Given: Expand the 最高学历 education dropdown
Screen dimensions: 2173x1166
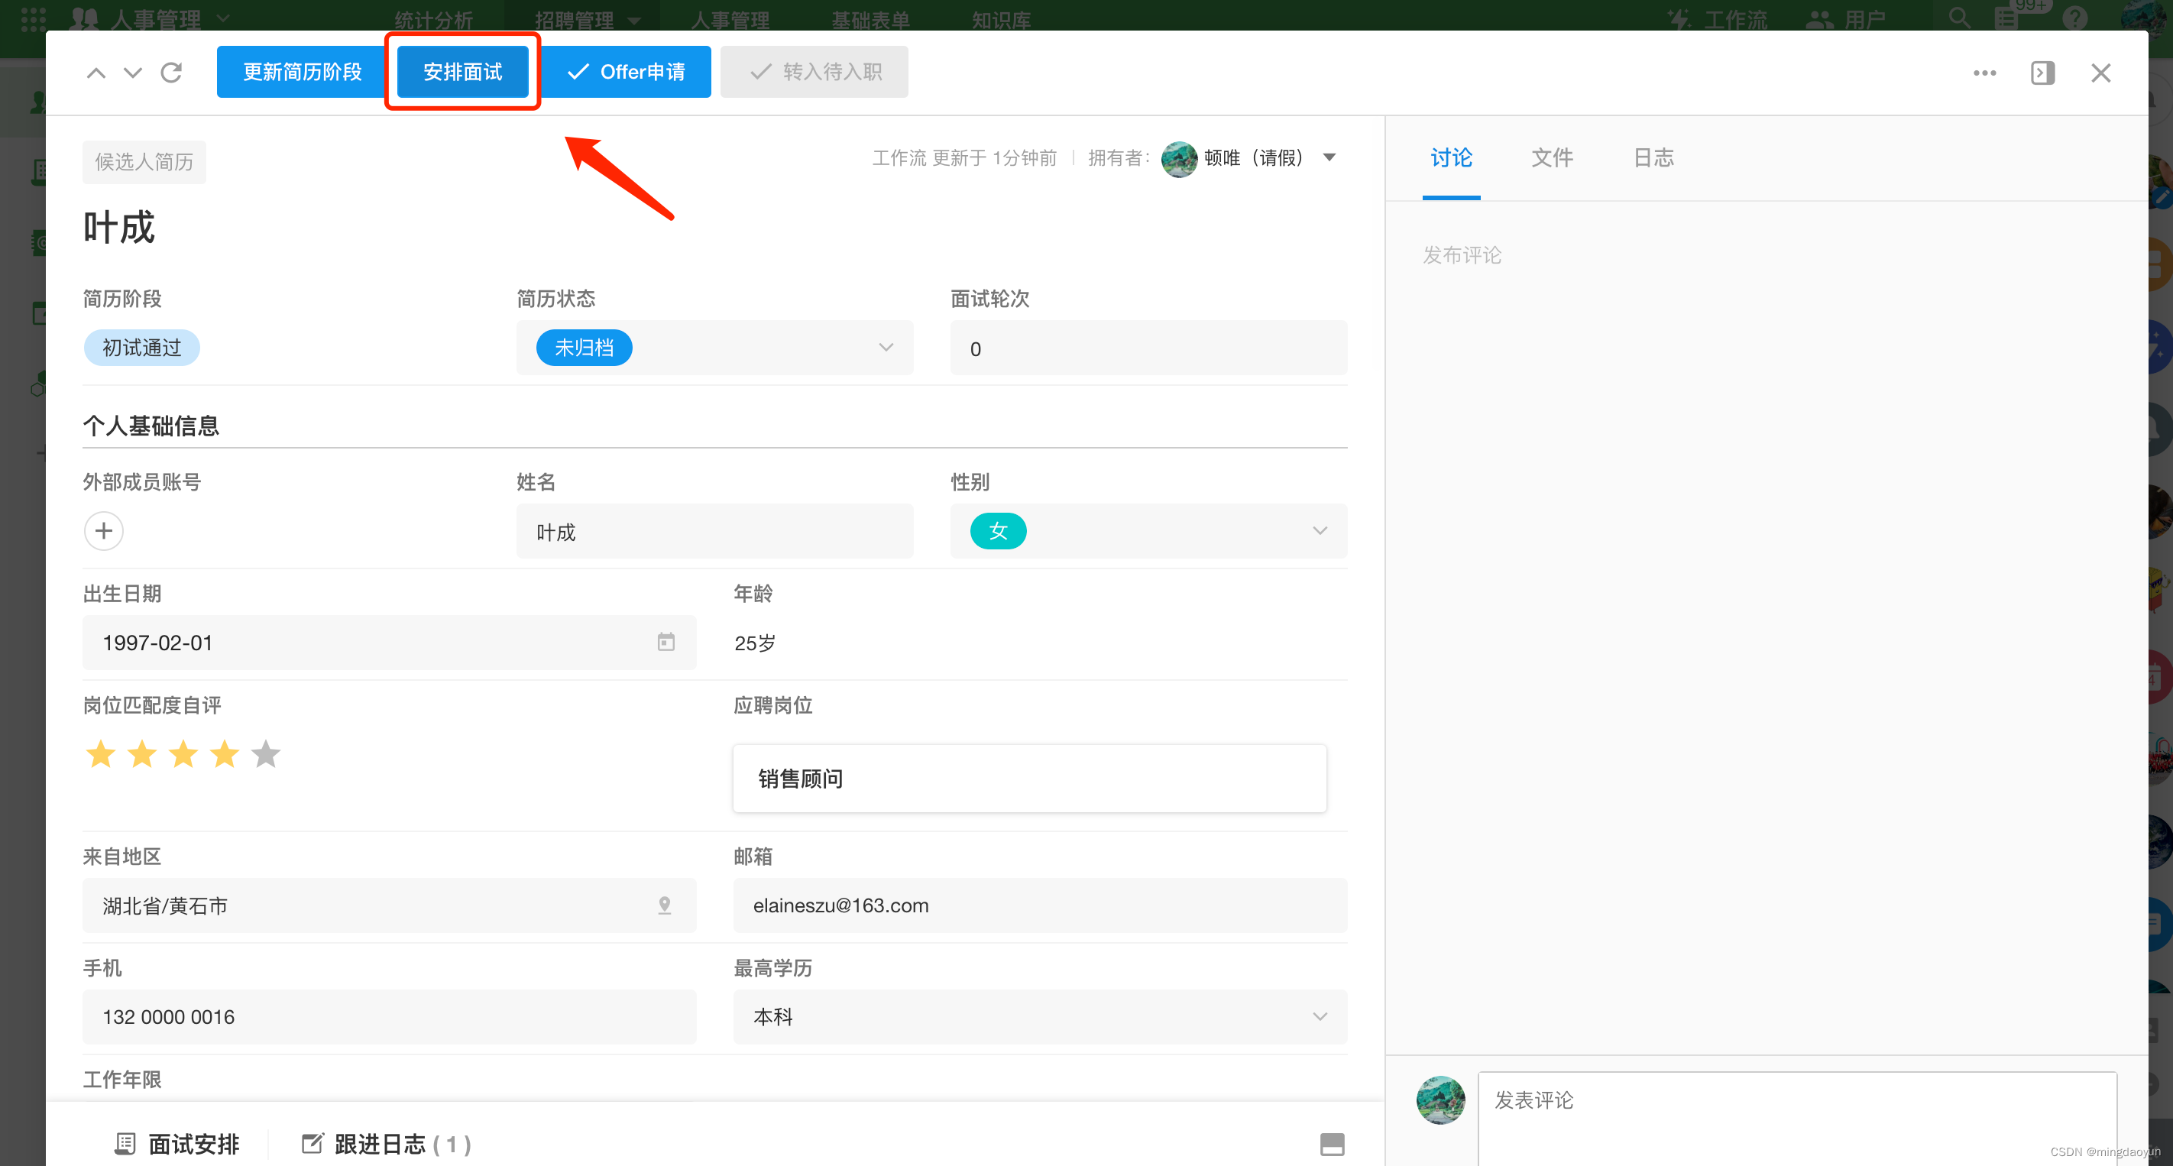Looking at the screenshot, I should [x=1320, y=1017].
